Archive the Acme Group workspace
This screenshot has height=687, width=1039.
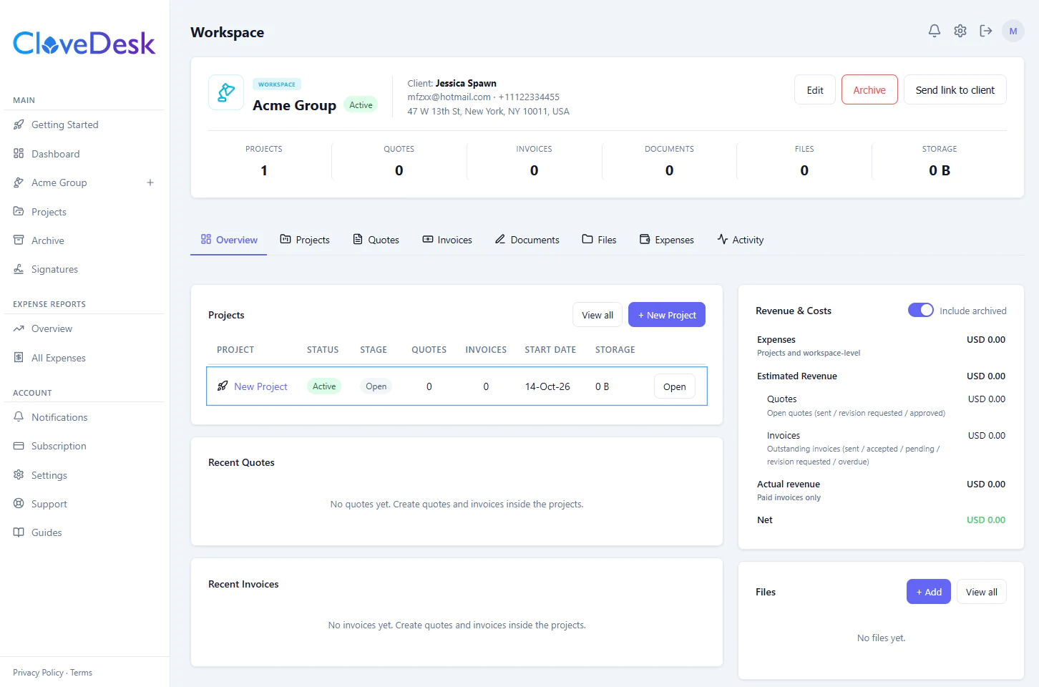coord(869,89)
